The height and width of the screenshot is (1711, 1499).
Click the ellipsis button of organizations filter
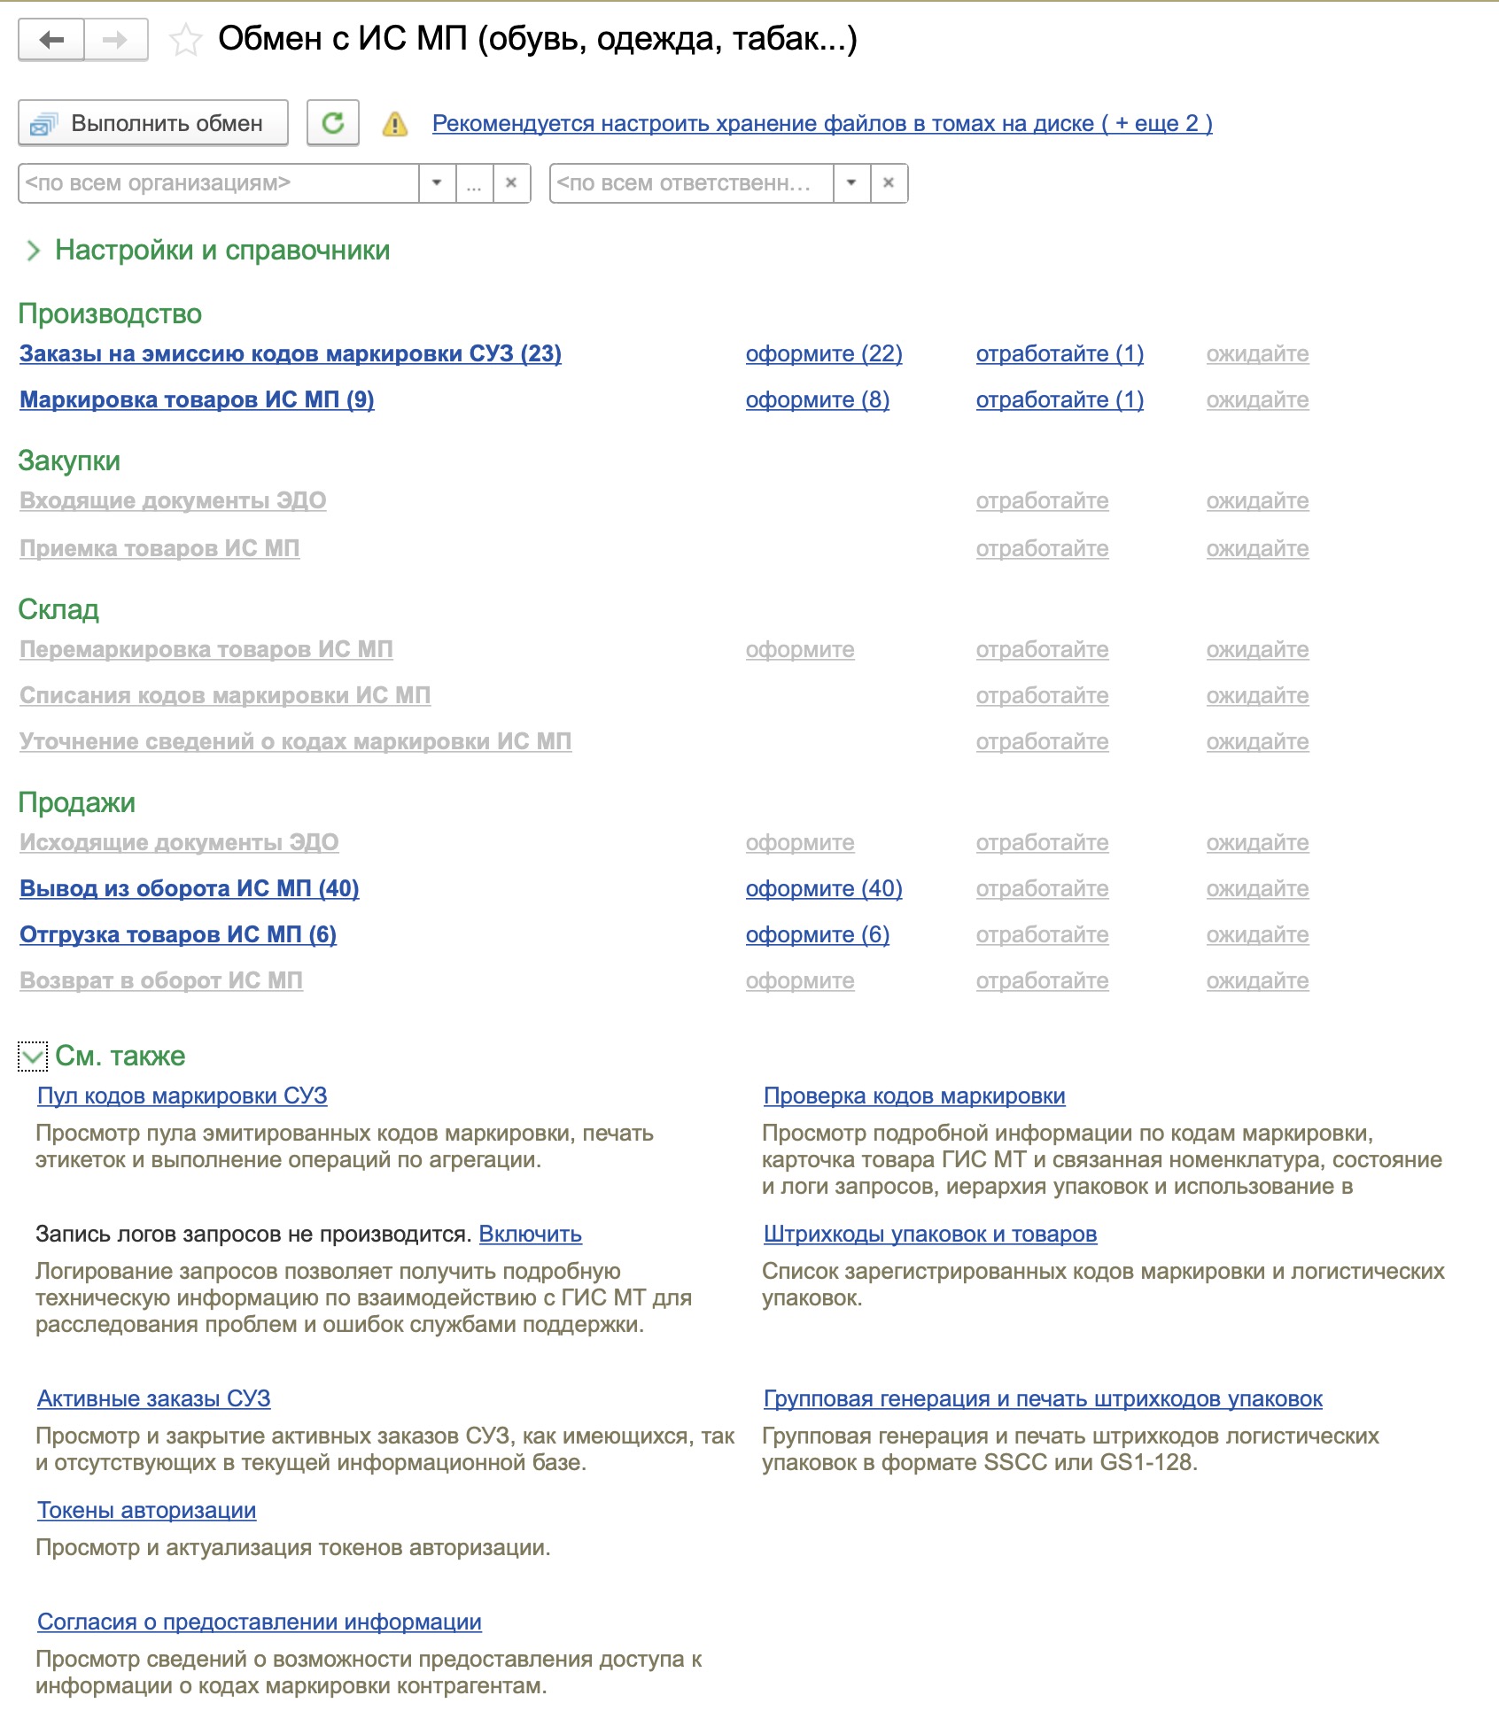(474, 183)
